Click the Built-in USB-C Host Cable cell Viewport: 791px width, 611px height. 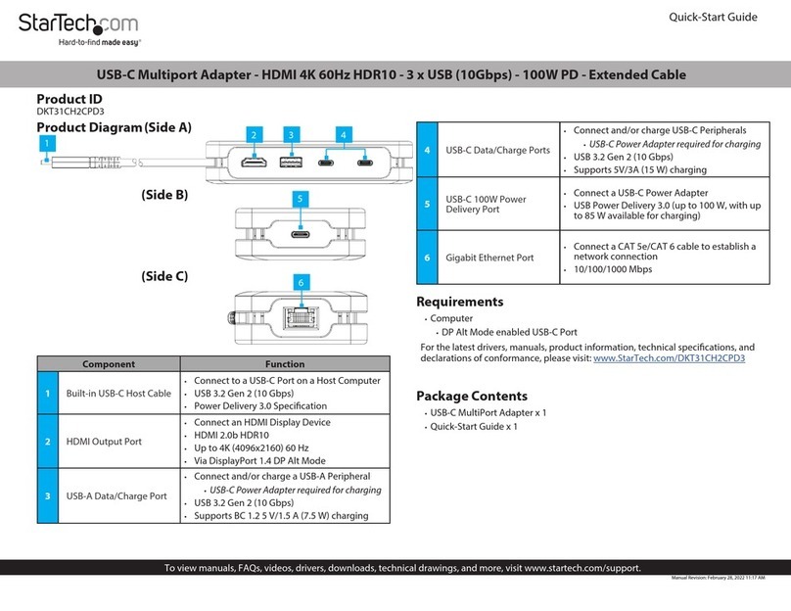(118, 393)
